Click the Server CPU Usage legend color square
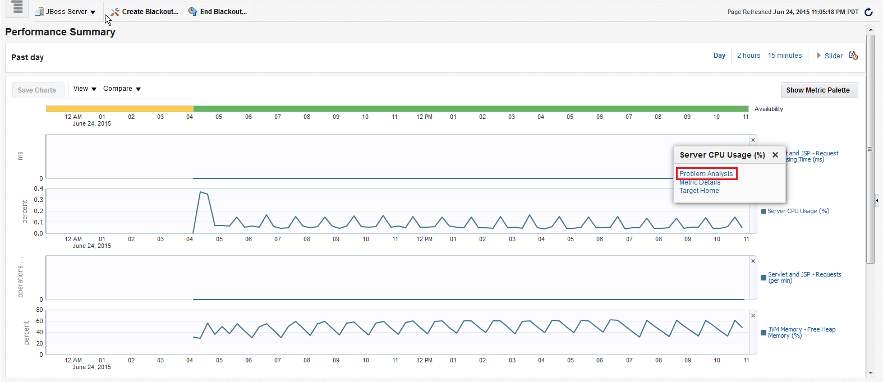This screenshot has height=382, width=883. (764, 211)
